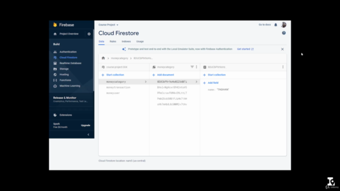Select the third document in moneycategory list
Image resolution: width=340 pixels, height=191 pixels.
172,93
